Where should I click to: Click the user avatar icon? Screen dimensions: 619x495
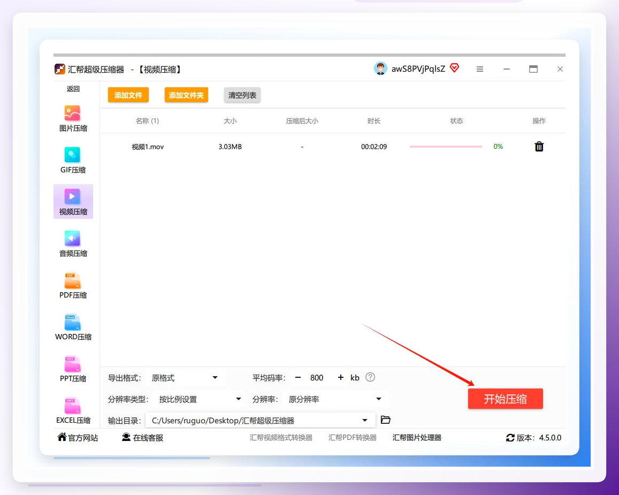tap(380, 68)
